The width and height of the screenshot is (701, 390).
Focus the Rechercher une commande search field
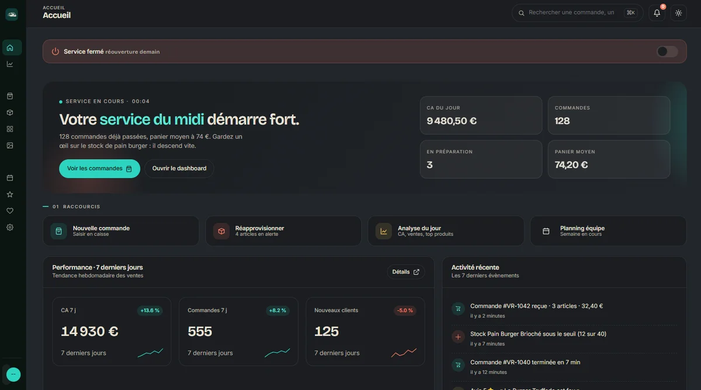pos(577,13)
